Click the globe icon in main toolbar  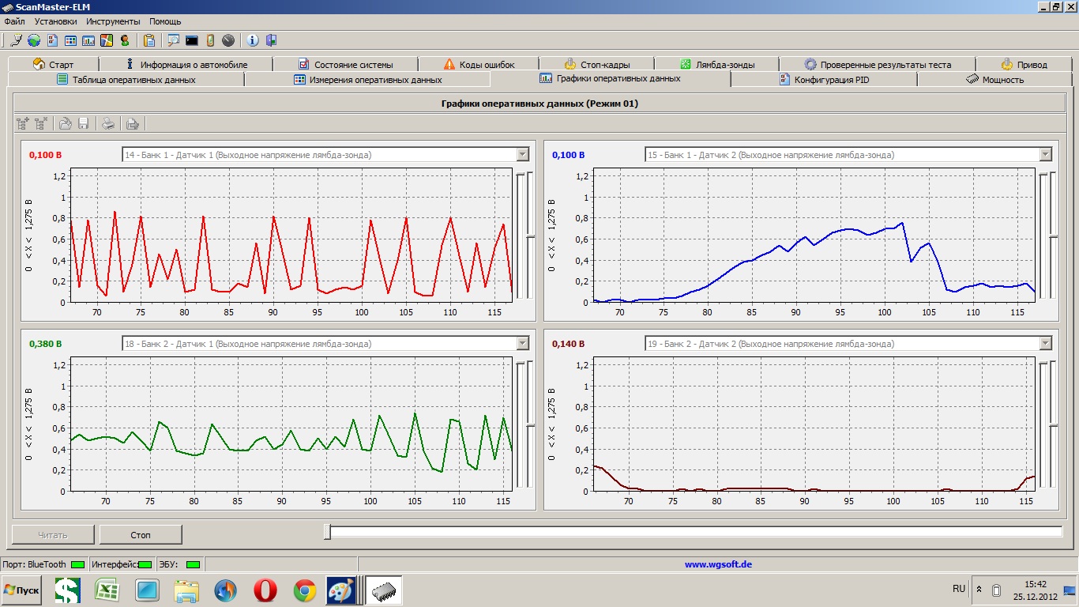click(x=34, y=40)
